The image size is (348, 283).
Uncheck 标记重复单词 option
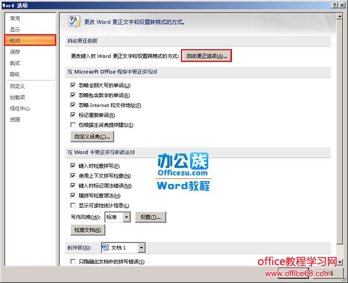[x=73, y=115]
